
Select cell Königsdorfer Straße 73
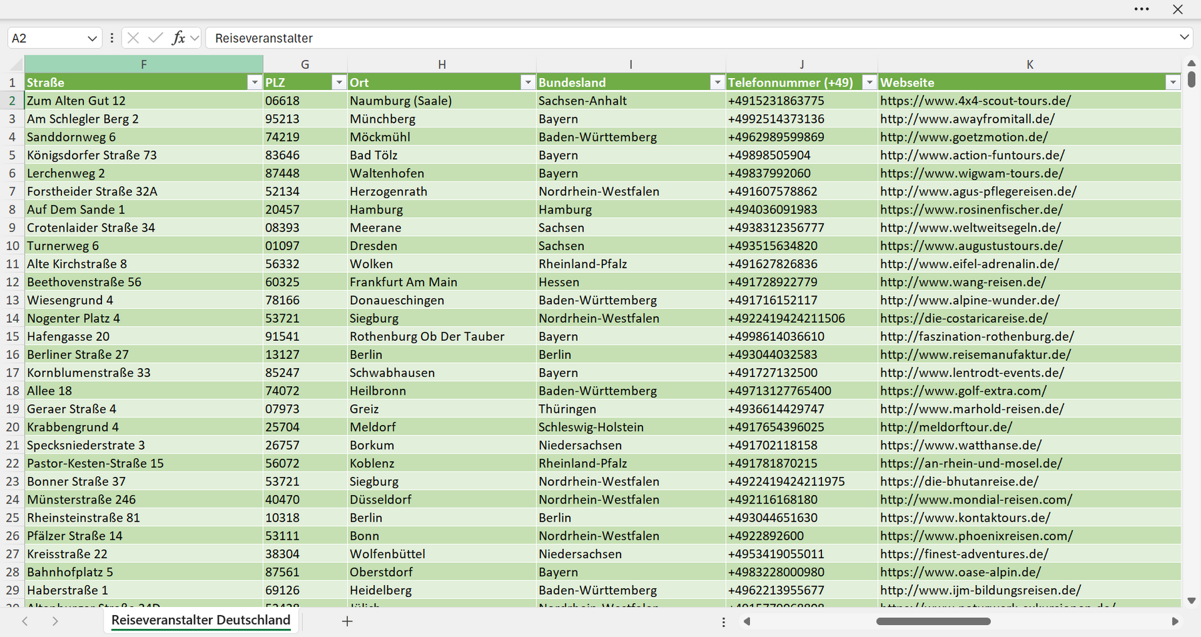click(x=143, y=155)
